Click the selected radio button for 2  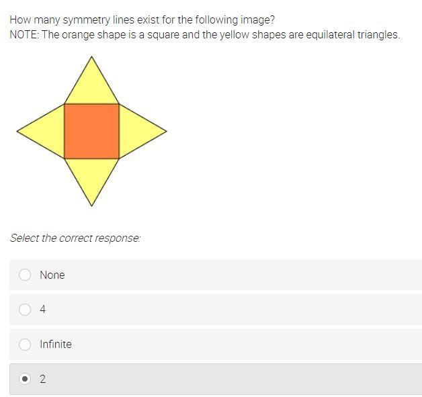25,379
